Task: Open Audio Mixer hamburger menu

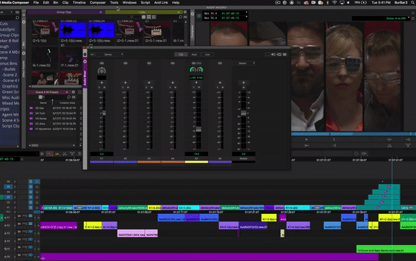Action: coord(285,54)
